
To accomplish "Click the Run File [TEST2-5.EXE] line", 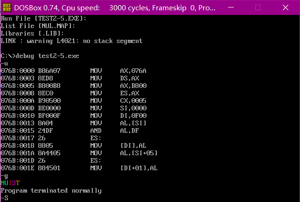I will coord(50,19).
